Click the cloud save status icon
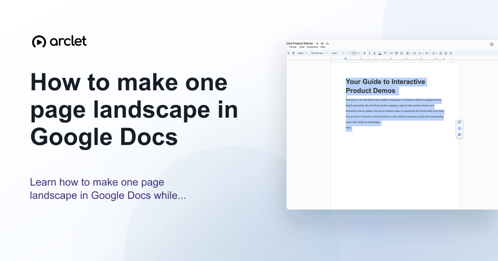 pyautogui.click(x=327, y=43)
